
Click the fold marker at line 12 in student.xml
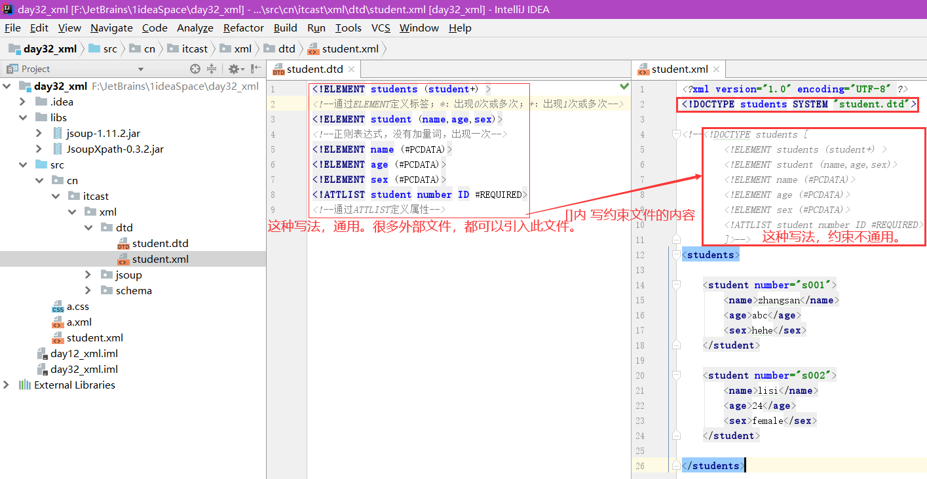675,255
